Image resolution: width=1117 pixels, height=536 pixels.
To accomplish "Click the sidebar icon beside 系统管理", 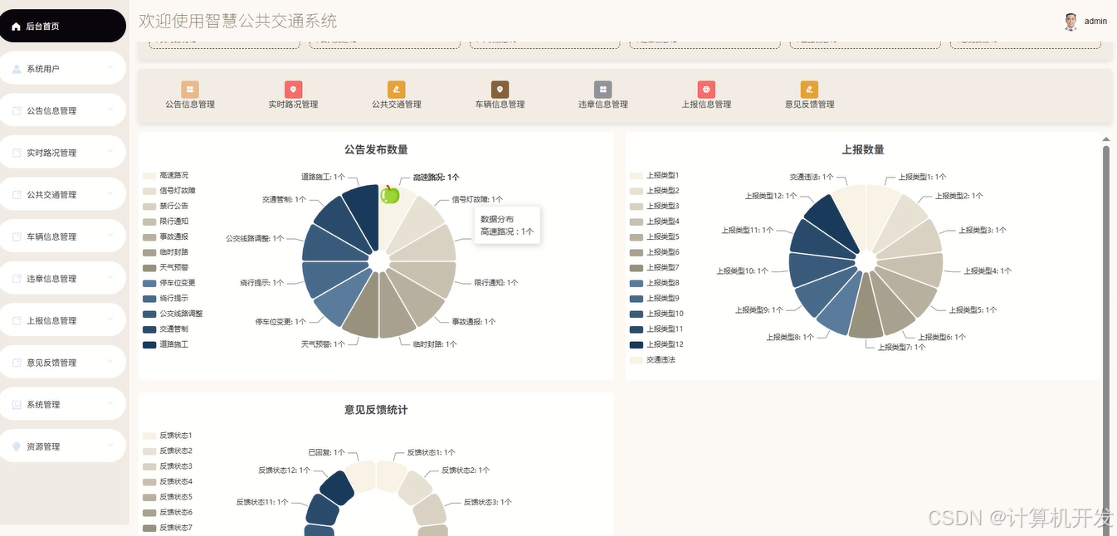I will tap(17, 405).
